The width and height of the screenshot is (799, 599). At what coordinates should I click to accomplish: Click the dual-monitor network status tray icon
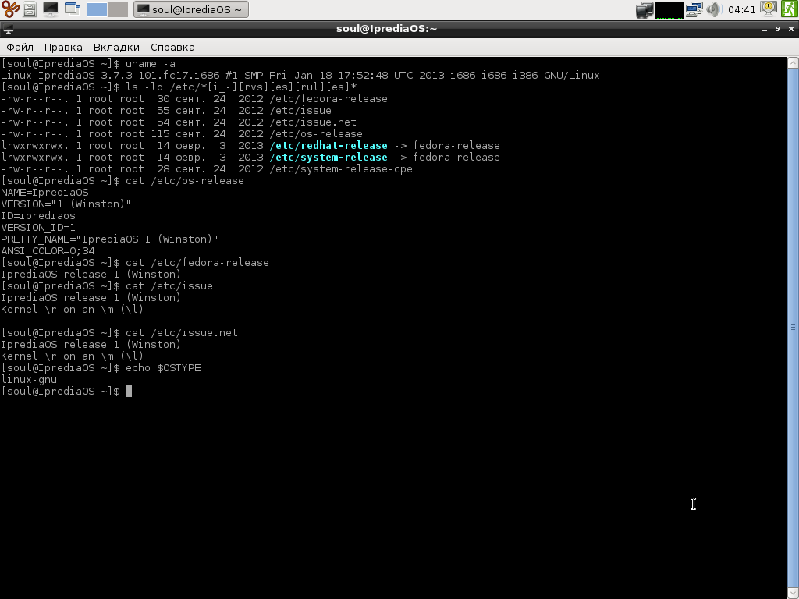[x=645, y=9]
